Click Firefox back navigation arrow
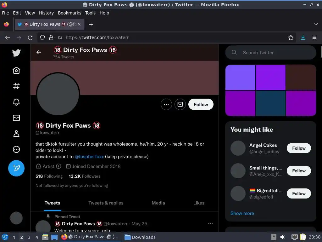The width and height of the screenshot is (322, 242). (x=8, y=38)
